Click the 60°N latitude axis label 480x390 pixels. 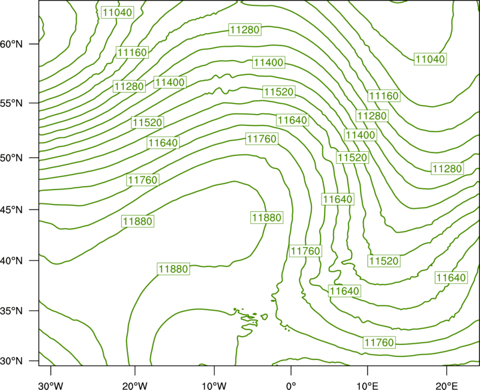[11, 44]
